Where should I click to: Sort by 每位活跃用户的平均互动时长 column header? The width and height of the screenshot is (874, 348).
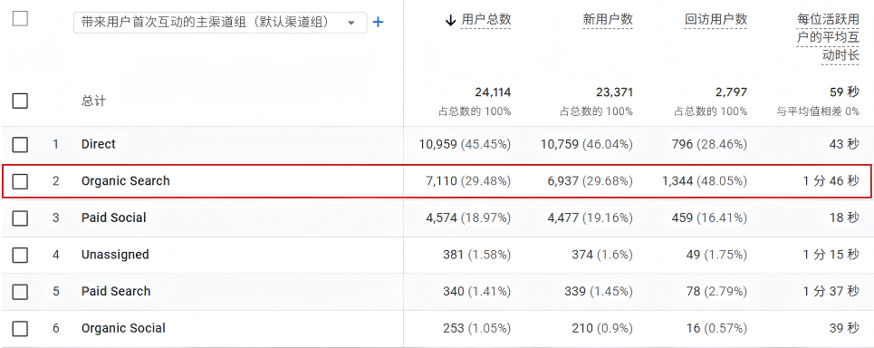828,37
